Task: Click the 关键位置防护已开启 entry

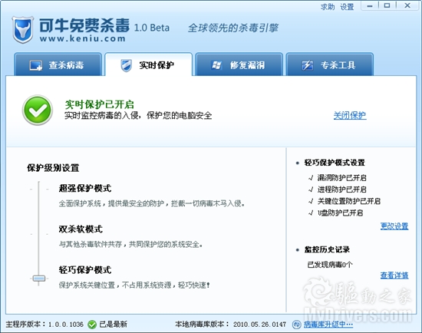Action: click(x=349, y=201)
